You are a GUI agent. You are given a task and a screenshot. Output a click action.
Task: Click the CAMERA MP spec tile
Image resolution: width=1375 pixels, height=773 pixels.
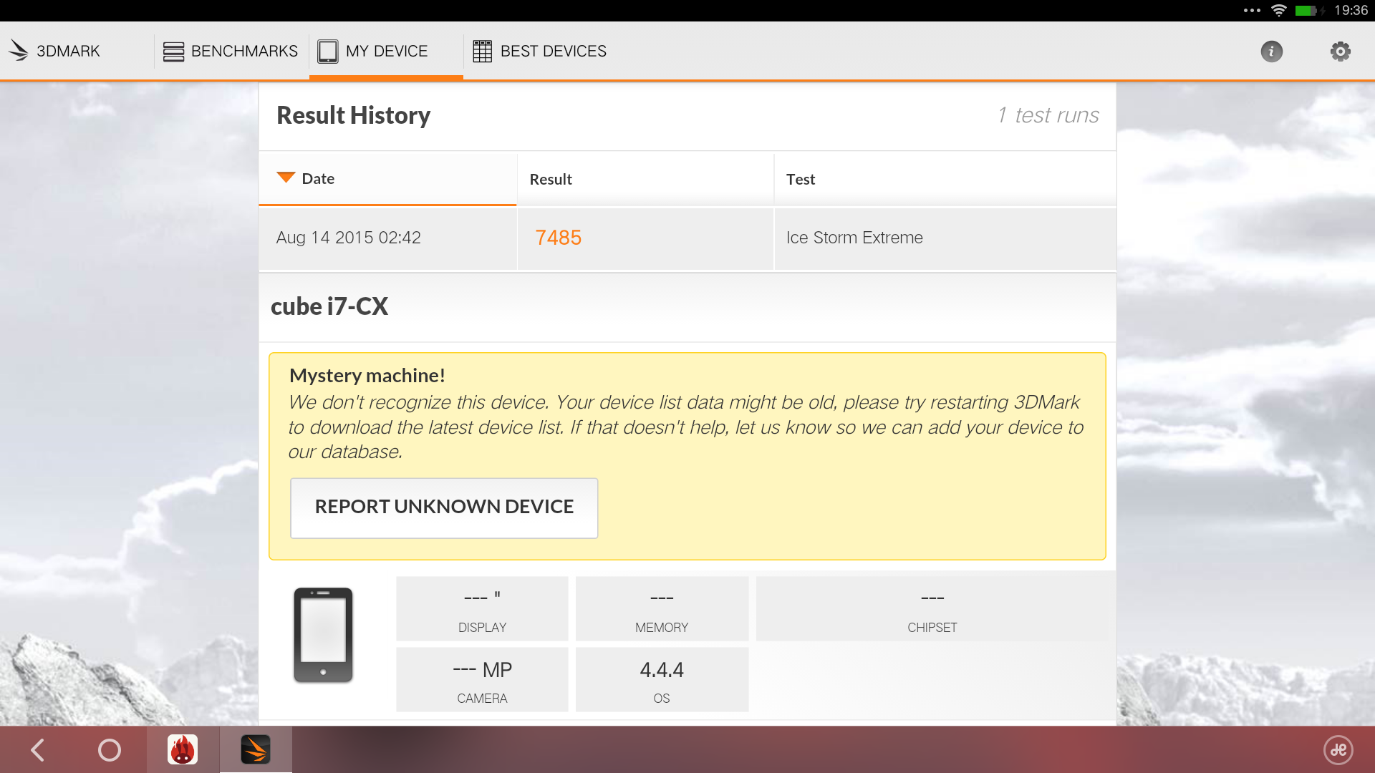(482, 680)
